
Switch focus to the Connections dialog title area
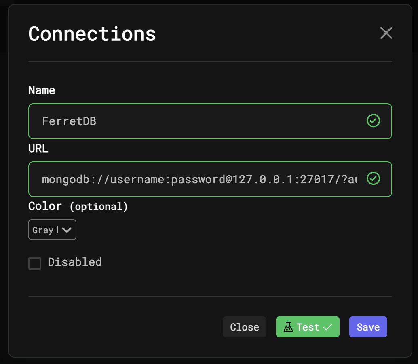pyautogui.click(x=91, y=34)
